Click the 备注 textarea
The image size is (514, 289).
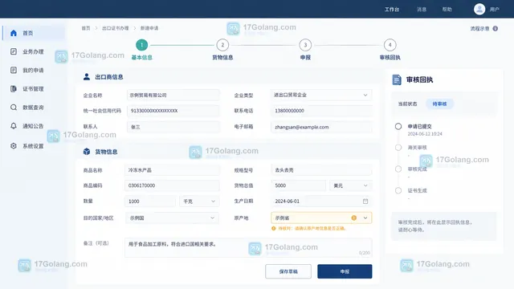point(248,248)
